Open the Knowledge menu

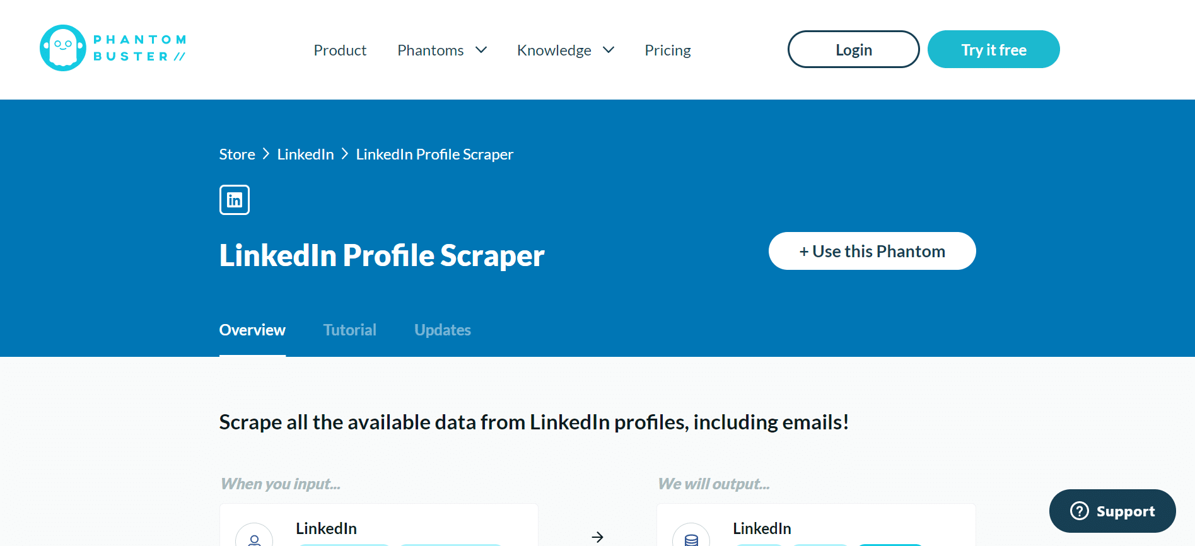click(554, 50)
